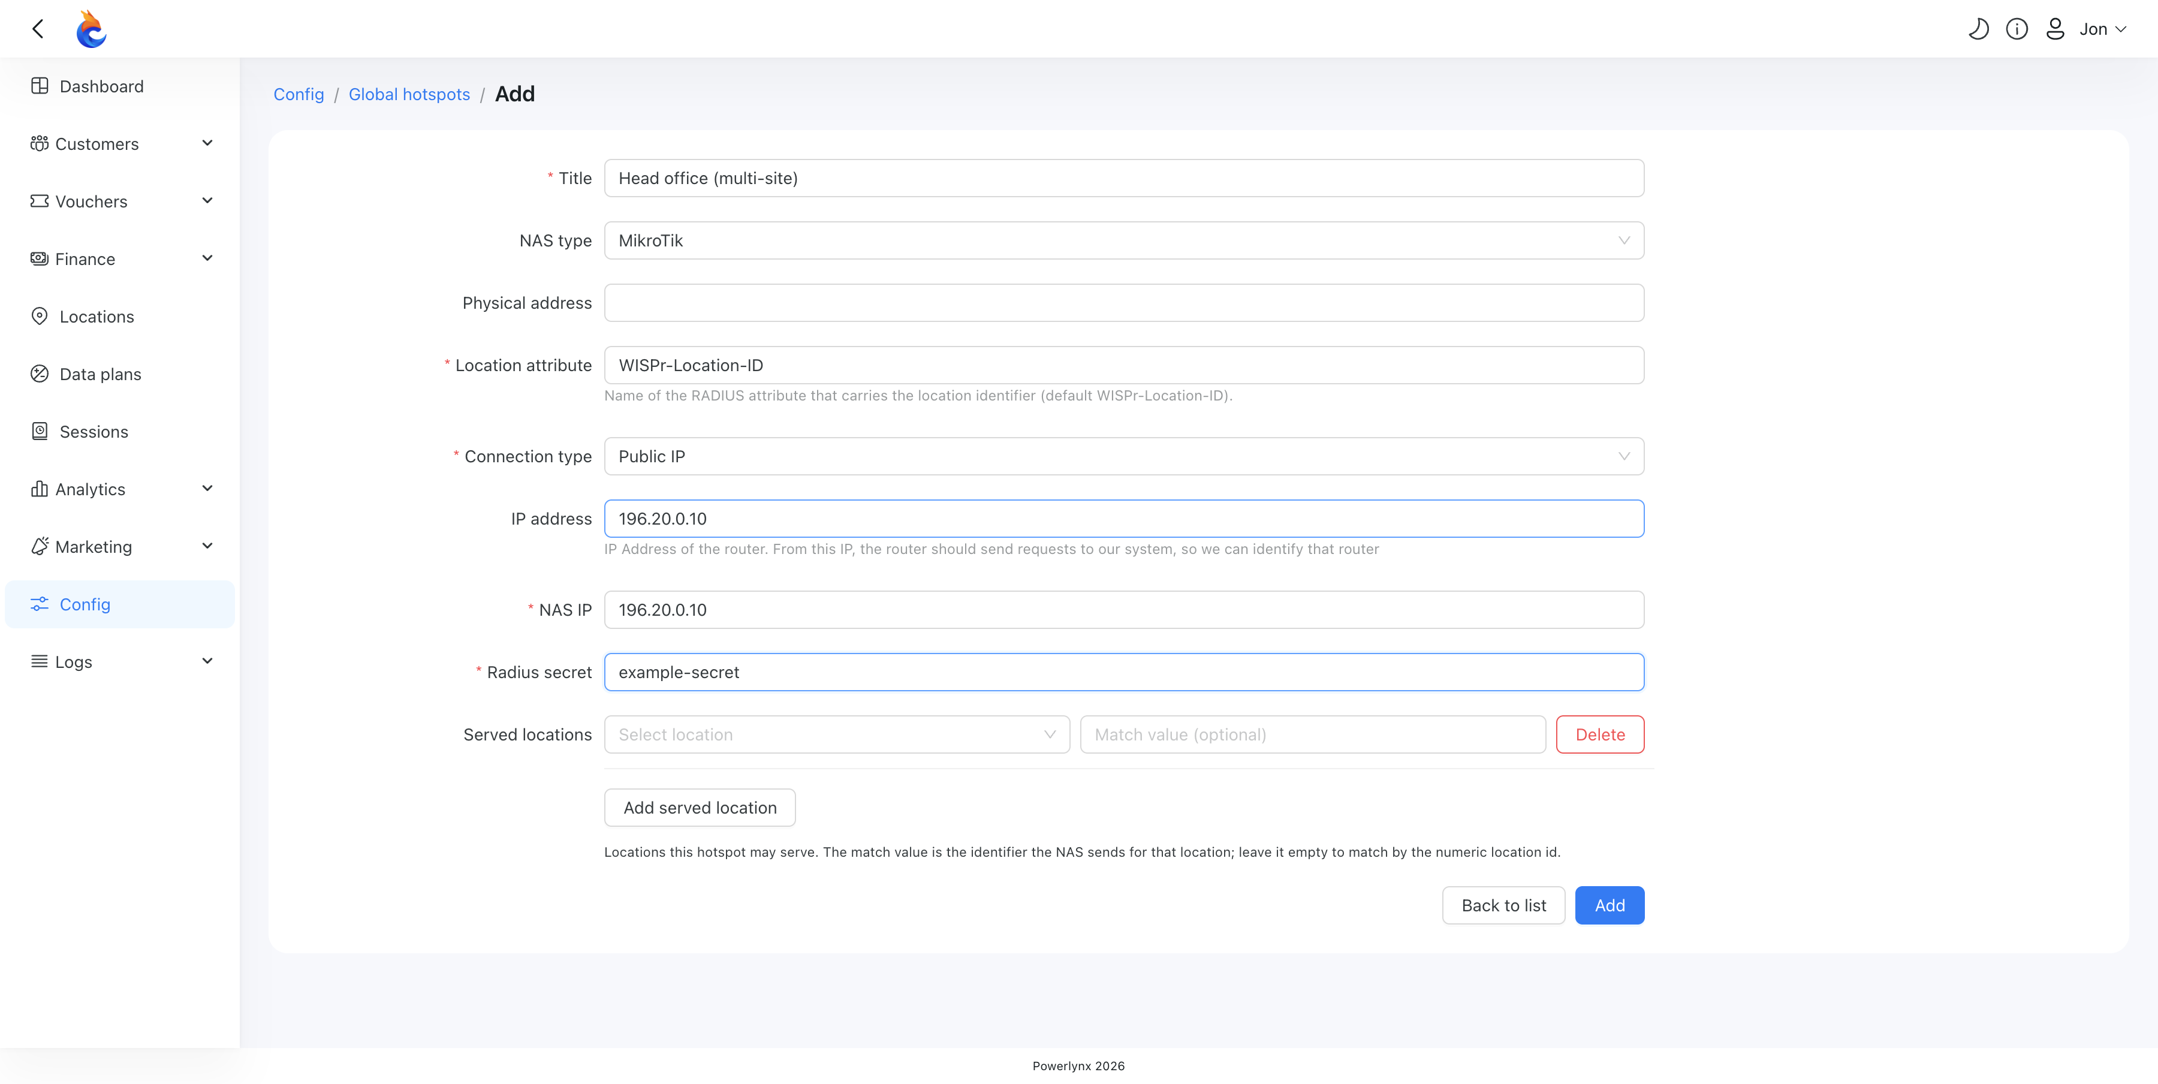Open the Data plans menu item
This screenshot has height=1084, width=2158.
(x=120, y=374)
